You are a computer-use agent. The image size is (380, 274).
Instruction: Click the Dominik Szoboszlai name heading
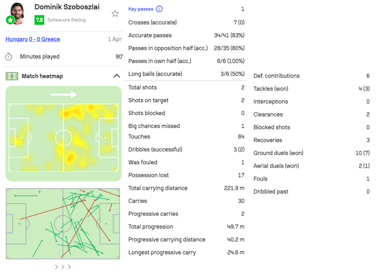(66, 7)
